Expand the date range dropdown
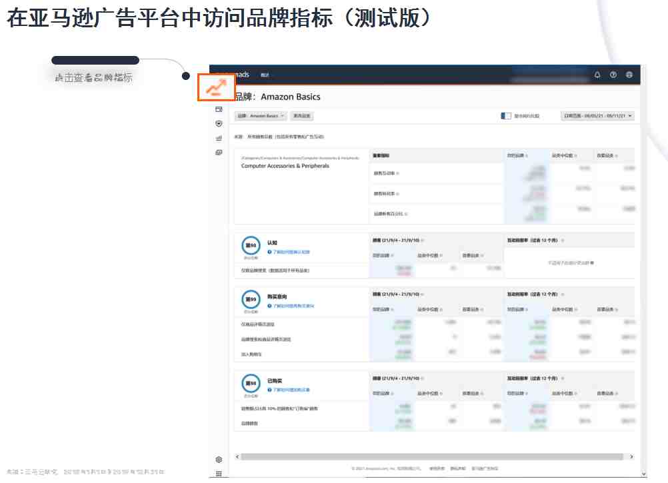The height and width of the screenshot is (483, 668). pyautogui.click(x=597, y=116)
